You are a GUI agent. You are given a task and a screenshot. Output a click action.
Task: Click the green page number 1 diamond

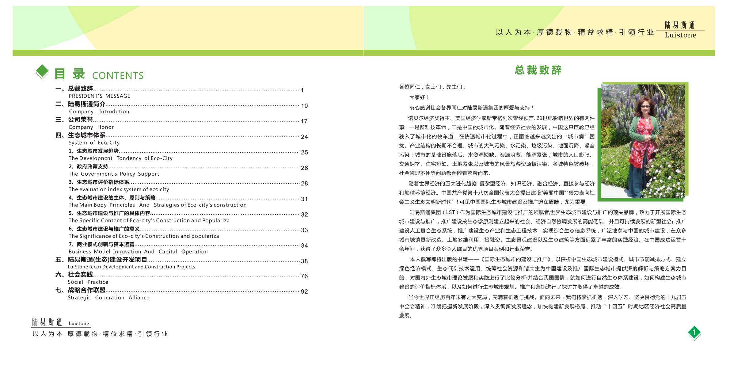coord(694,333)
